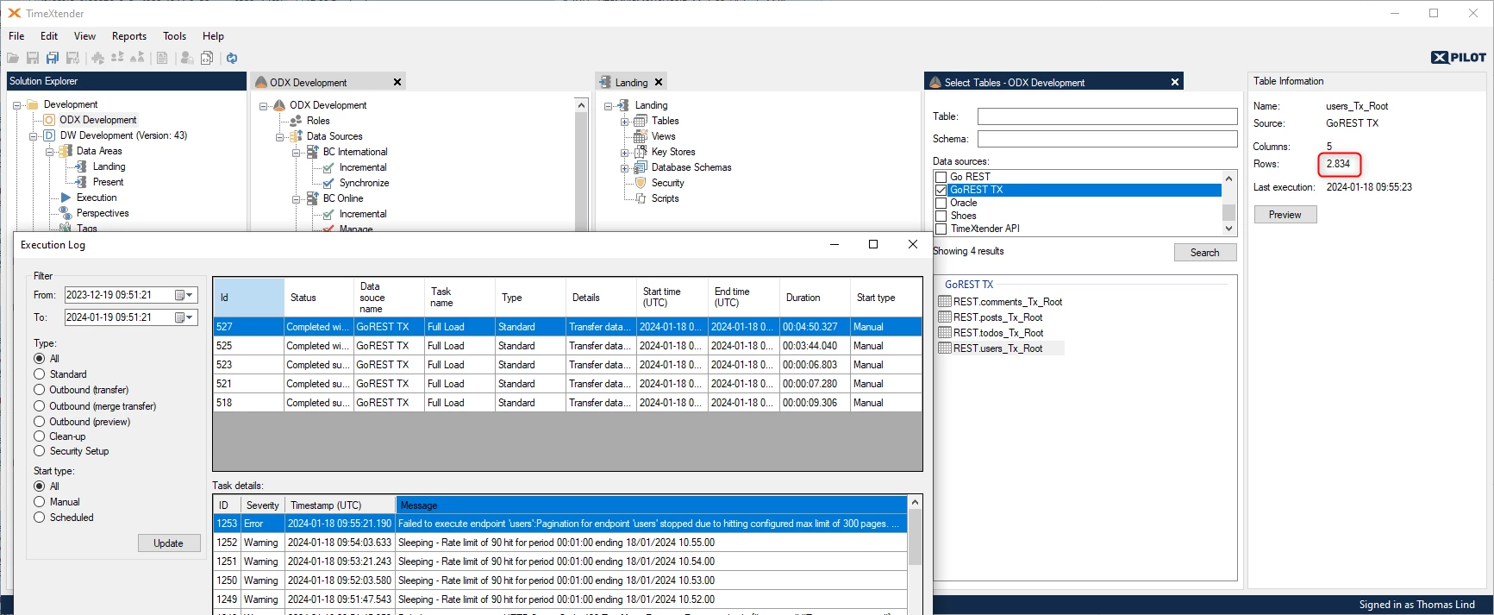1494x615 pixels.
Task: Collapse the DW Development node
Action: [33, 136]
